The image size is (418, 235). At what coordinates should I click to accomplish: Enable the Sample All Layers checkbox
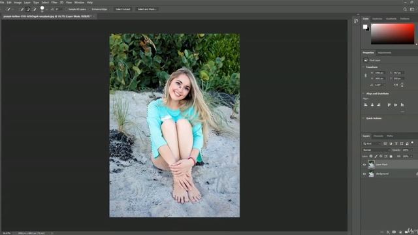[67, 9]
